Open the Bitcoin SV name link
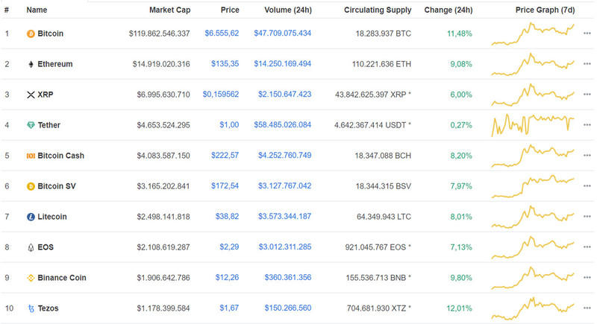 57,186
